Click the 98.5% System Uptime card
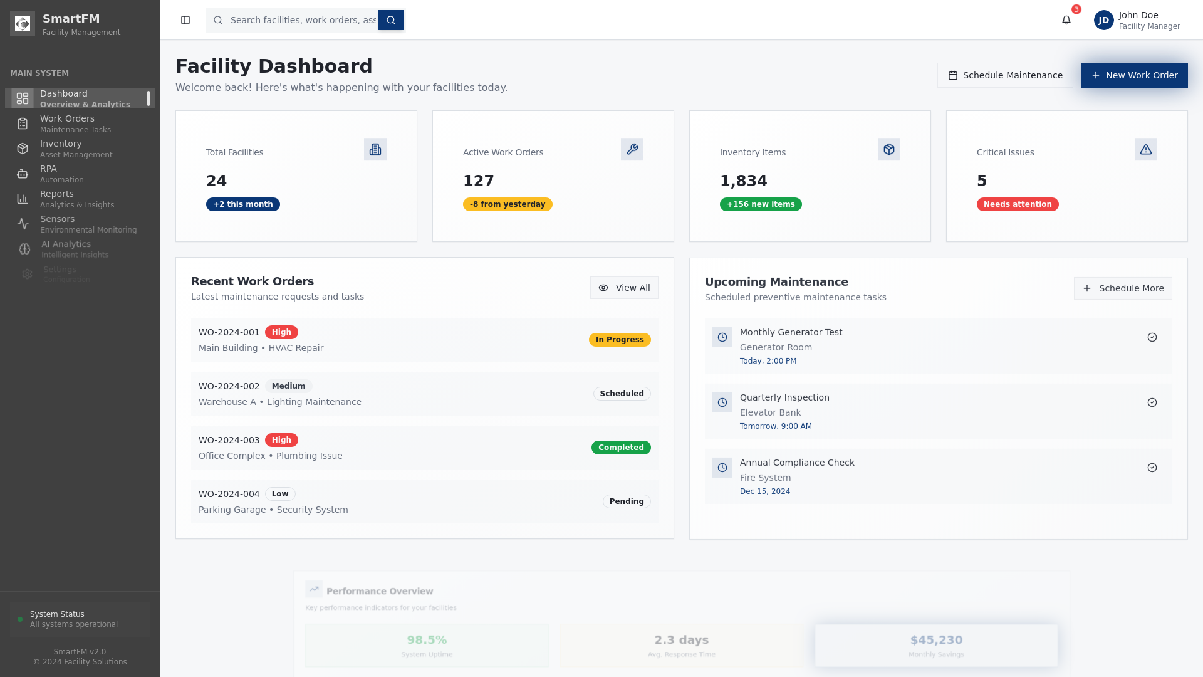Viewport: 1203px width, 677px height. click(x=427, y=646)
